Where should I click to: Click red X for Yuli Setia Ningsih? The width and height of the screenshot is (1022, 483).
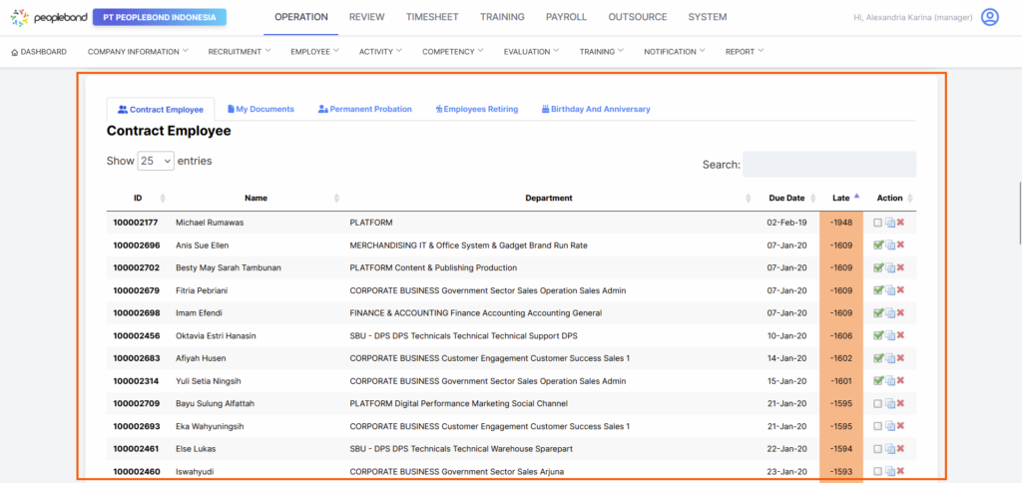coord(900,380)
